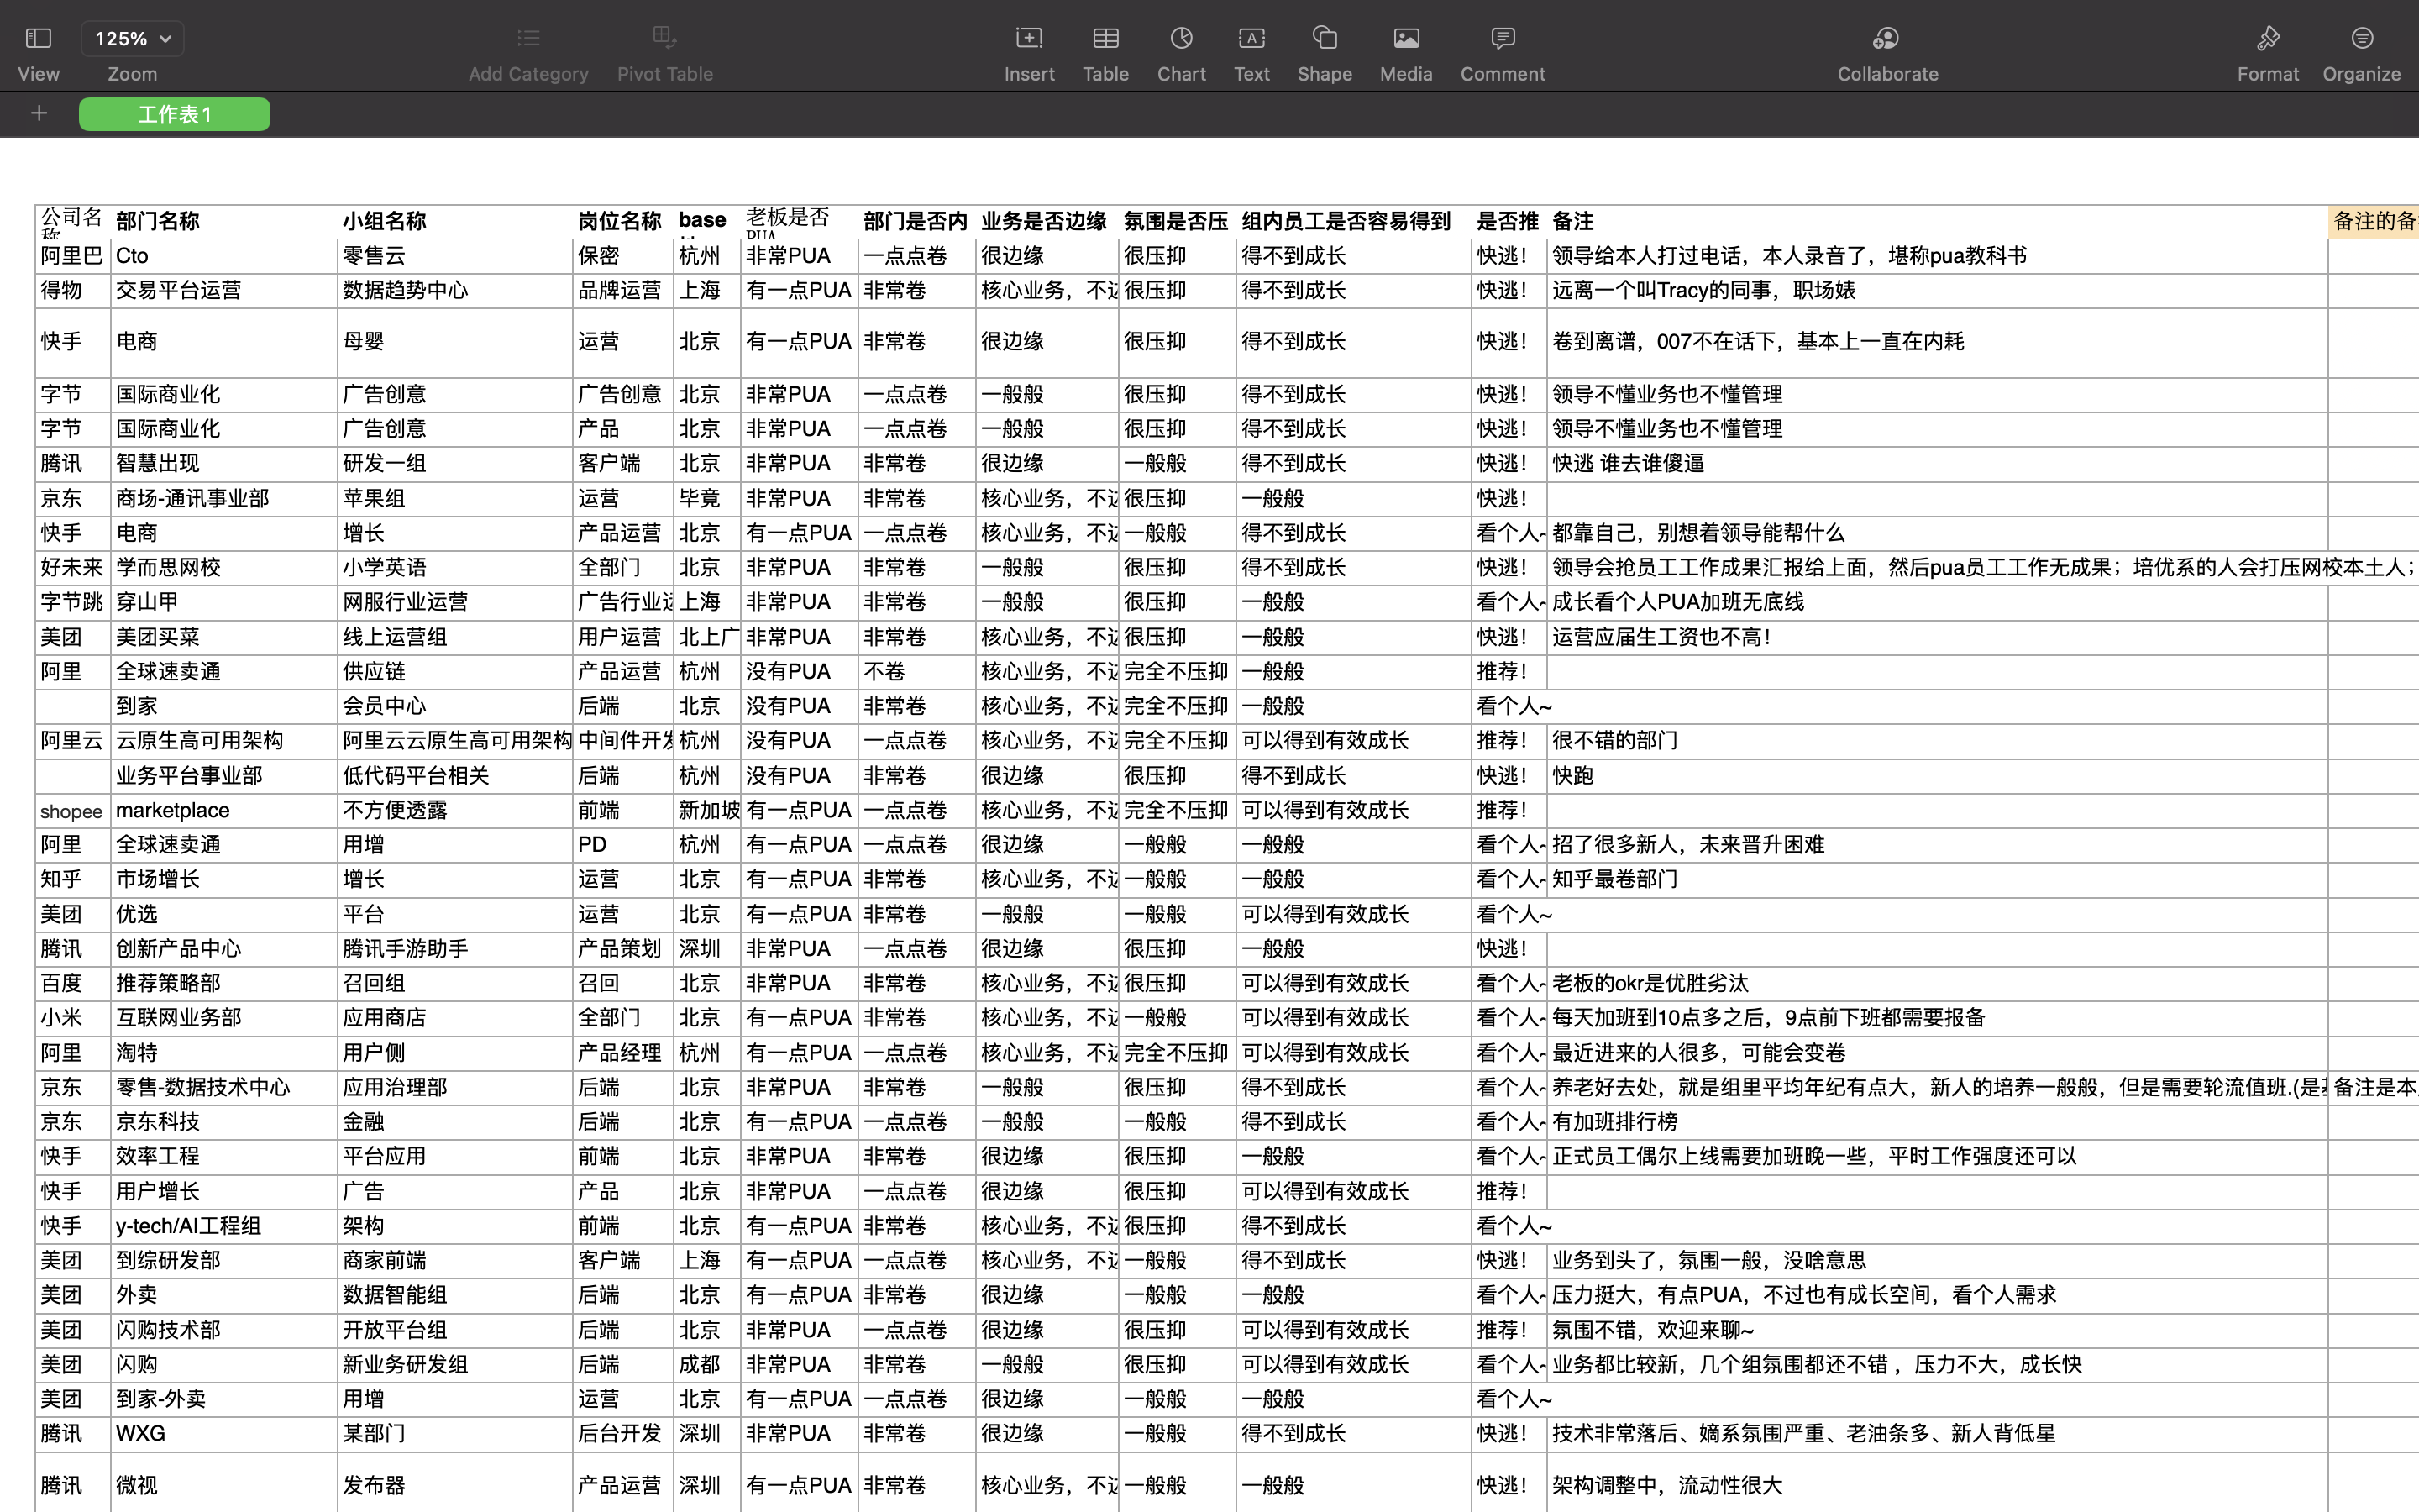This screenshot has height=1512, width=2419.
Task: Select the 很不错的部门 remark cell
Action: point(1937,741)
